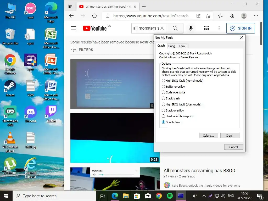Screen dimensions: 268x201
Task: Open Edge Favorites list
Action: point(220,16)
